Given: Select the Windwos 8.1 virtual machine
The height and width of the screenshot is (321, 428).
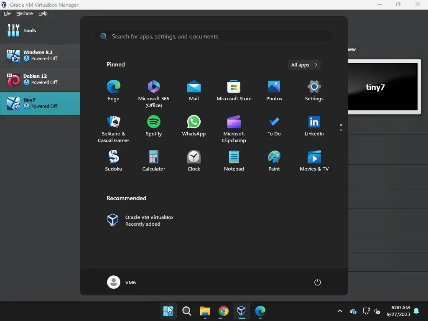Looking at the screenshot, I should pyautogui.click(x=40, y=56).
